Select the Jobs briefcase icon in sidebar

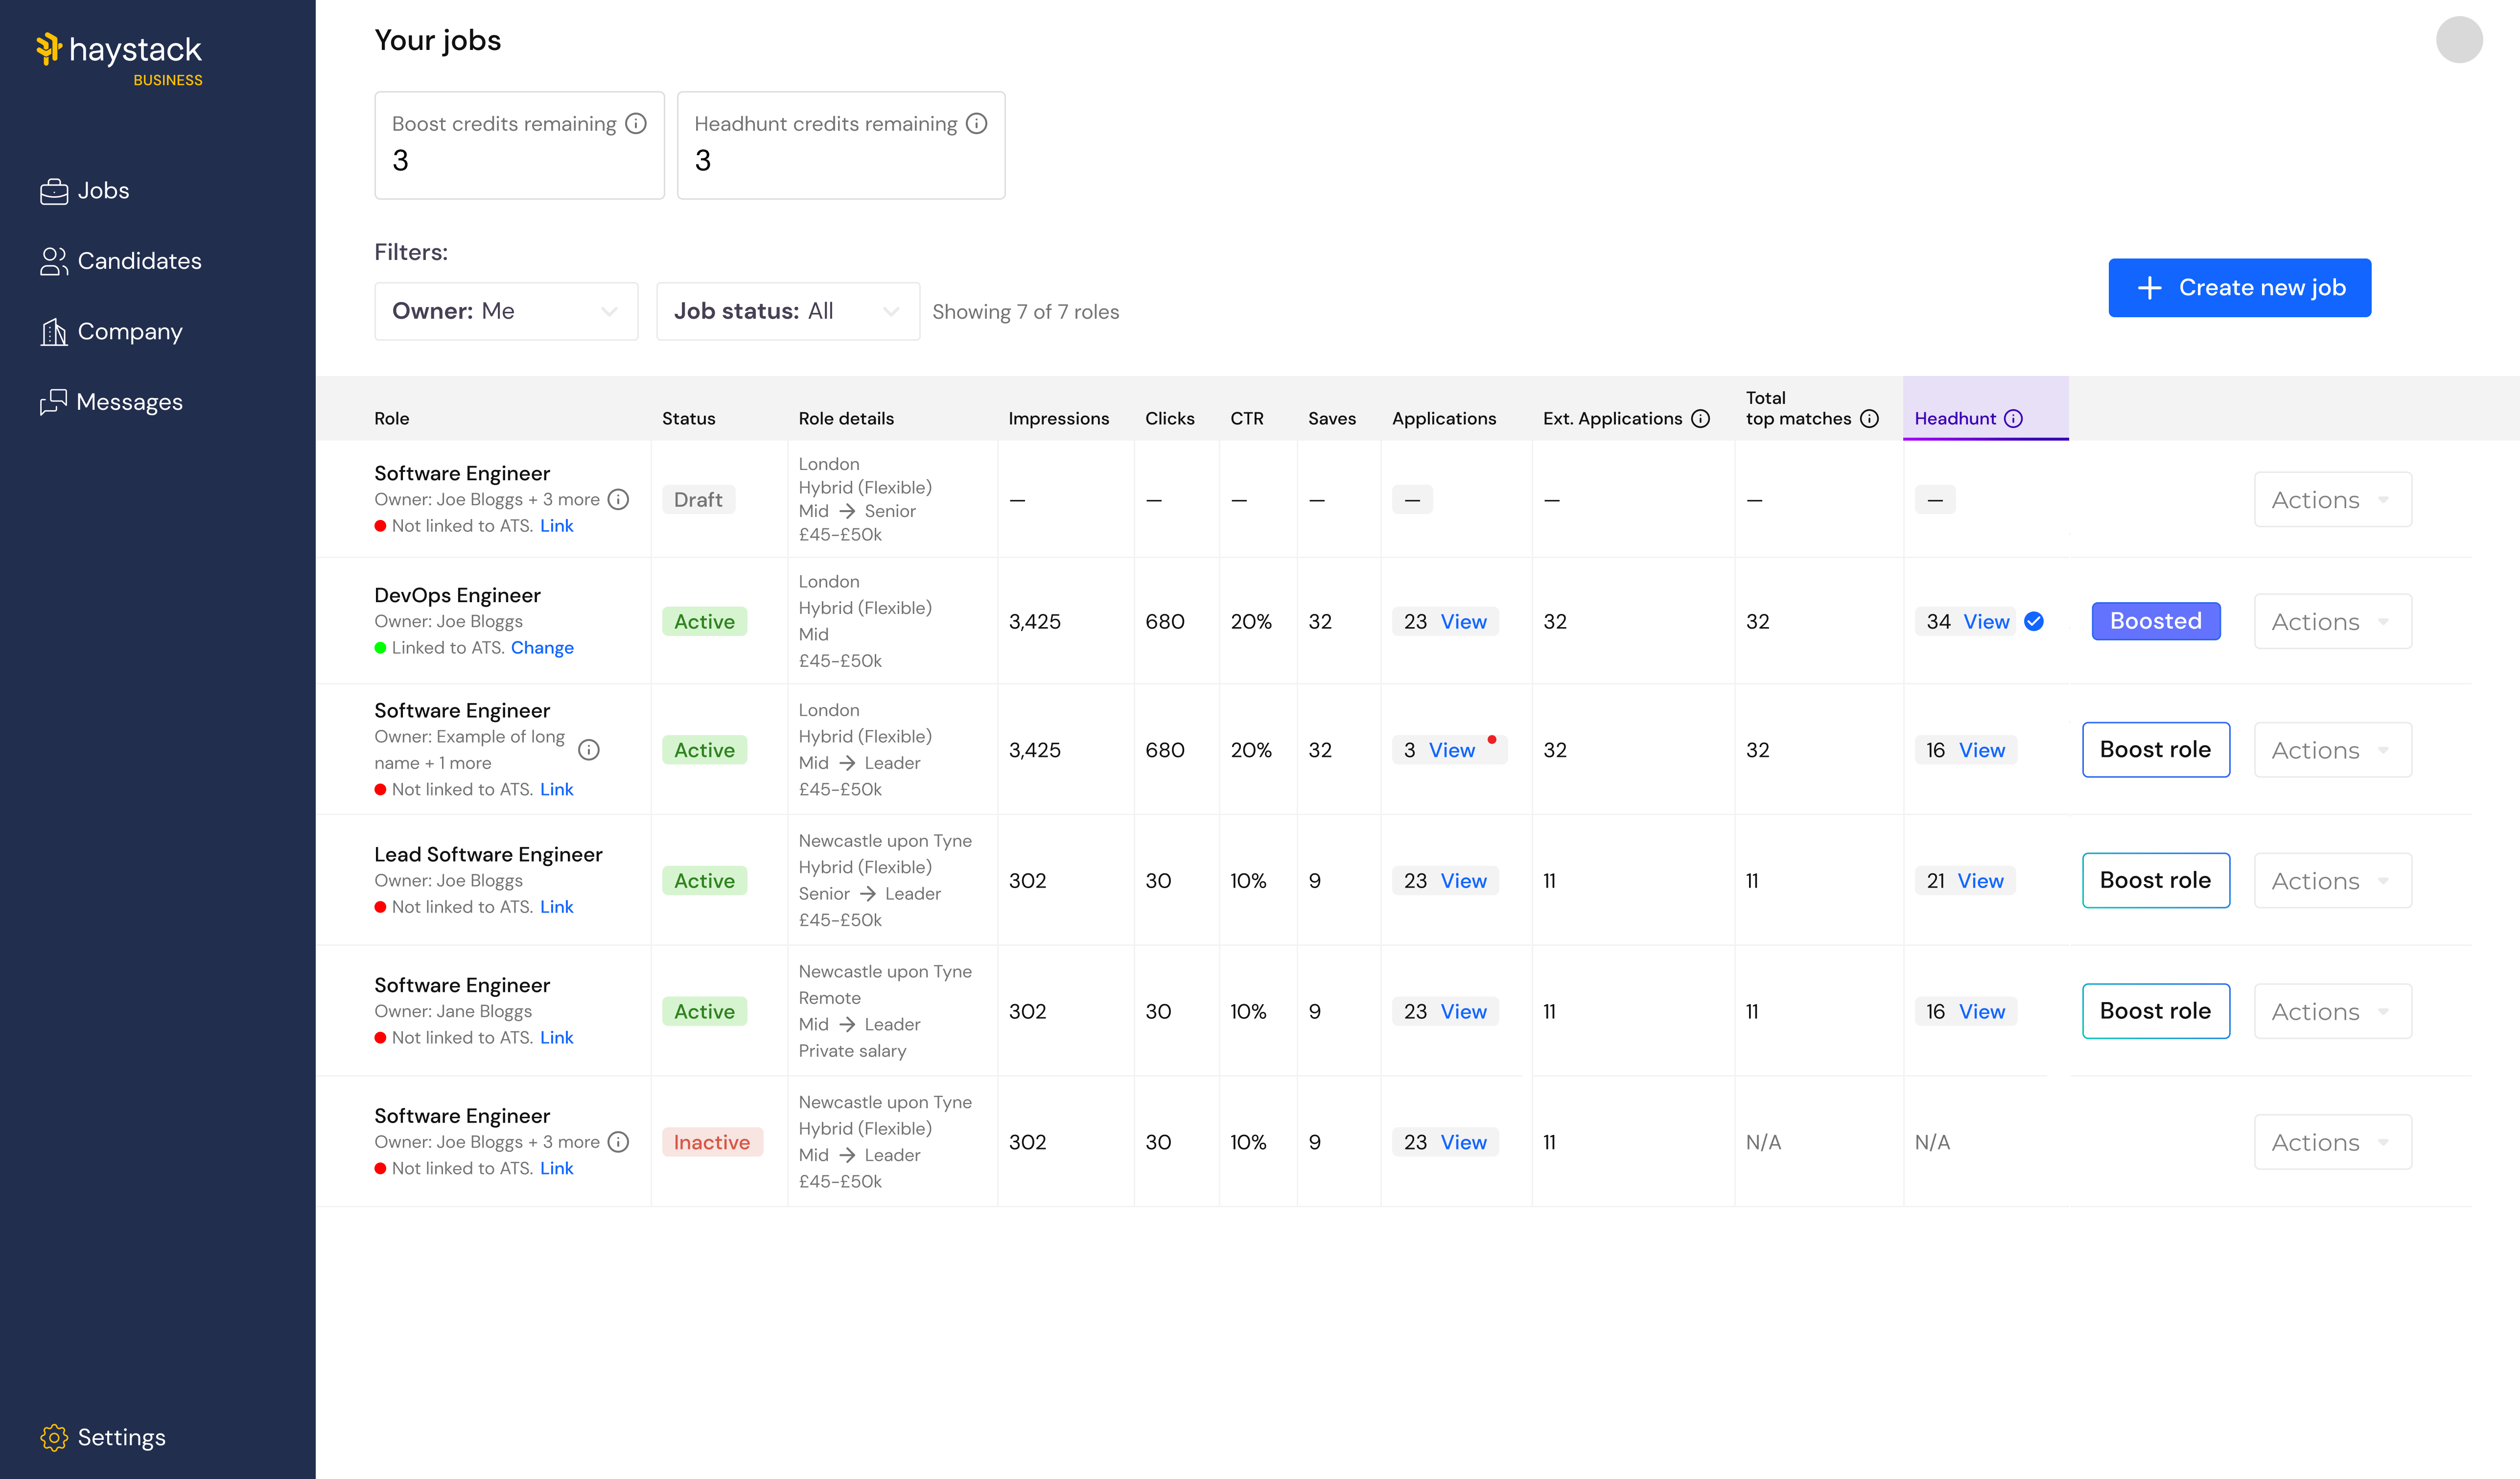click(55, 190)
